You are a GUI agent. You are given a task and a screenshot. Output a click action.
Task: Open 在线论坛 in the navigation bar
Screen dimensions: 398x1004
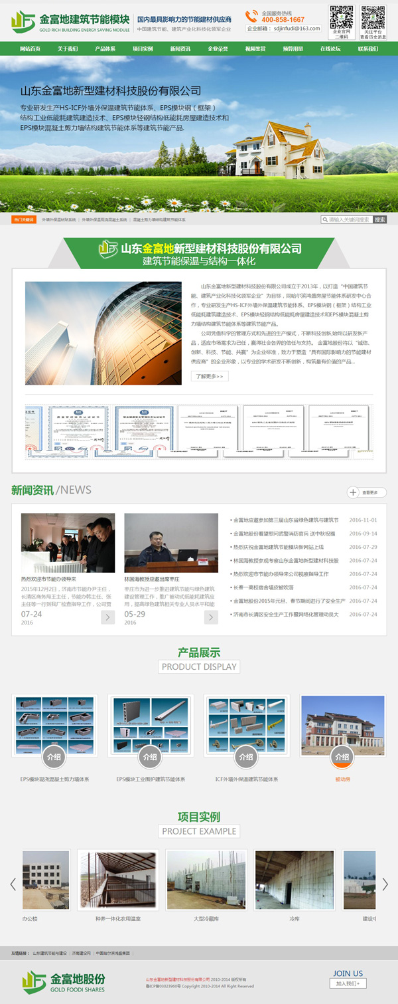330,49
